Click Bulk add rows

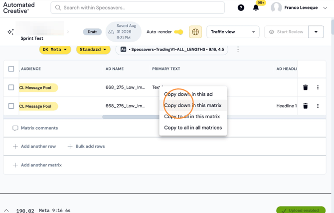click(86, 146)
